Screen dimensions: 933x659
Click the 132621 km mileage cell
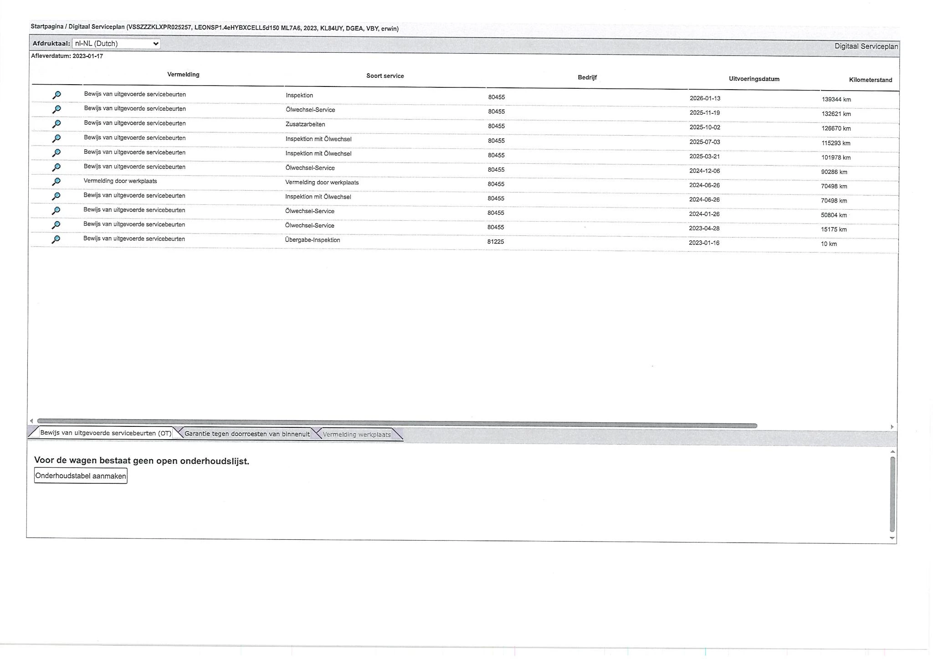coord(836,114)
